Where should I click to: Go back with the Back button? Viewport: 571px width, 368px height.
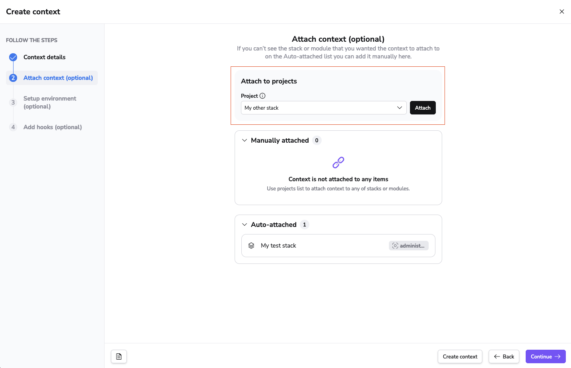pyautogui.click(x=504, y=356)
